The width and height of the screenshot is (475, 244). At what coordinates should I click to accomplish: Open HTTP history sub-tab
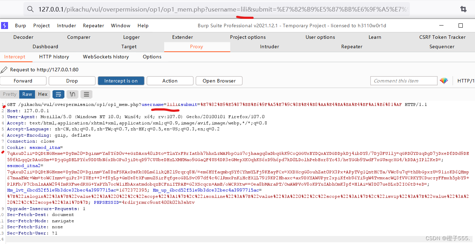point(54,57)
